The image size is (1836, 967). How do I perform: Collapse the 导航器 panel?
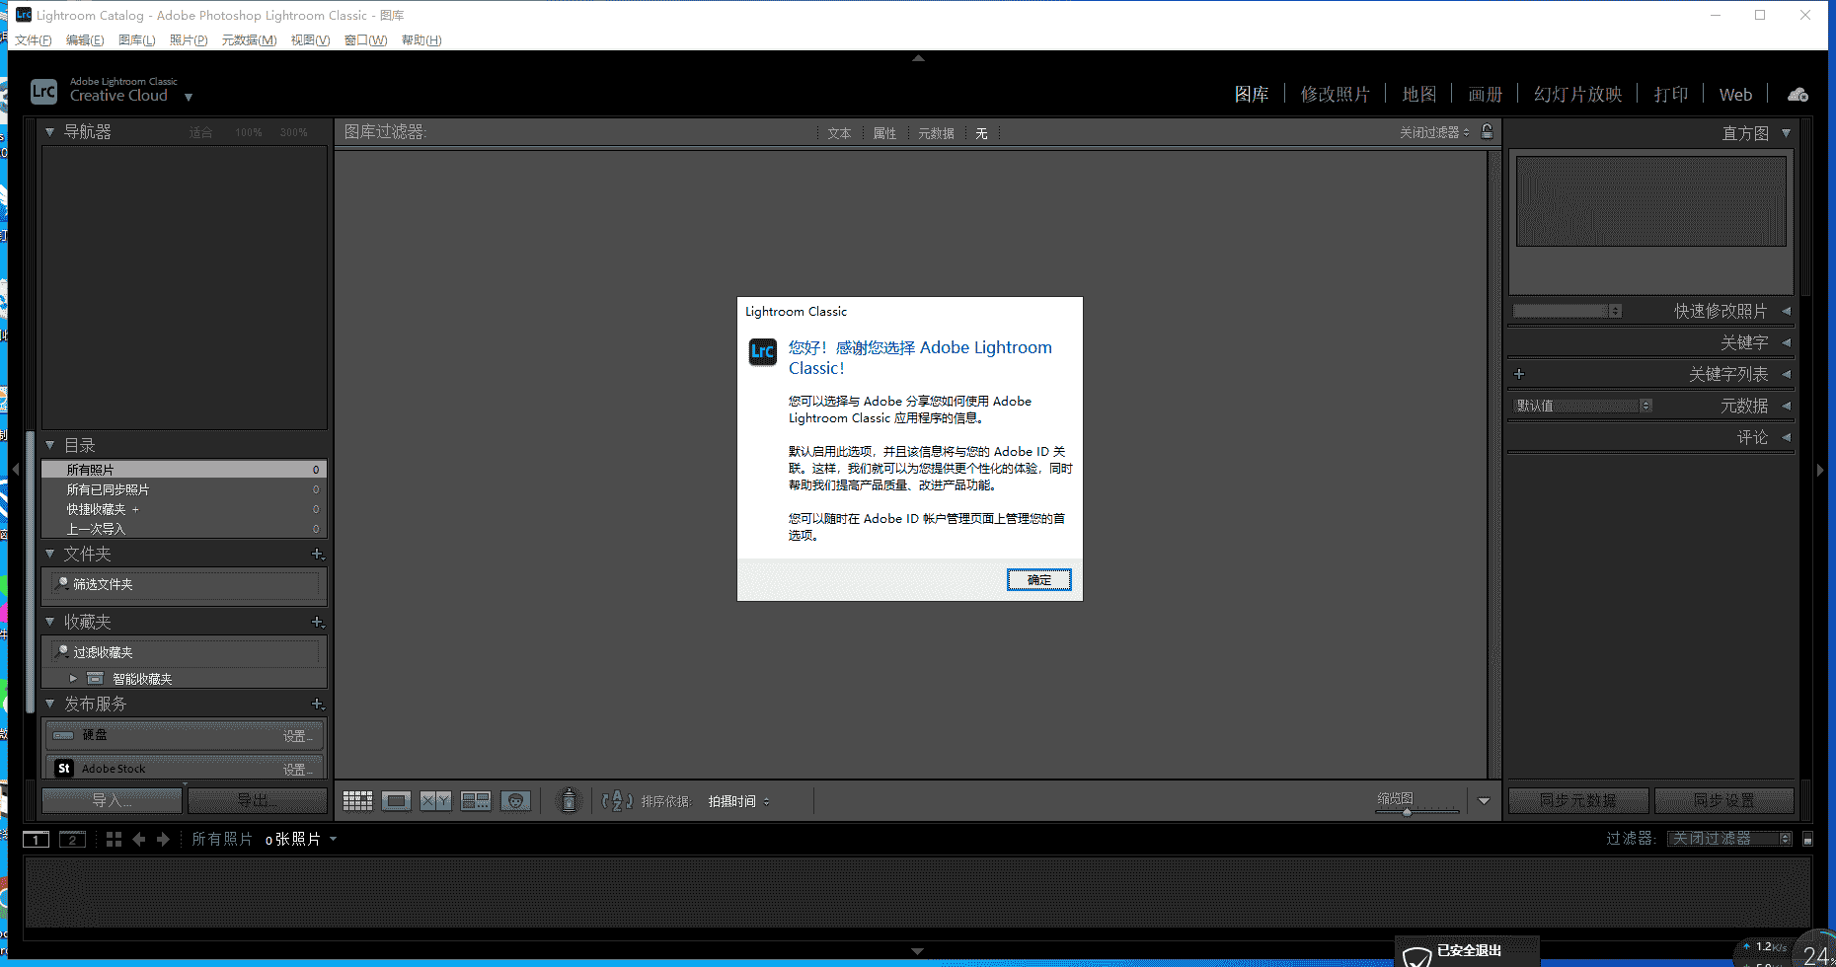(x=49, y=131)
